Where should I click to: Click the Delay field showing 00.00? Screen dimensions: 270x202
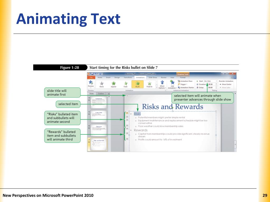point(212,87)
